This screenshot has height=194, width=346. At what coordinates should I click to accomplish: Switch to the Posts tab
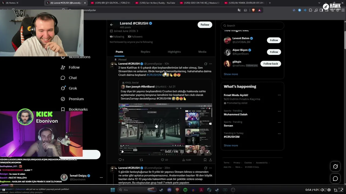point(119,52)
